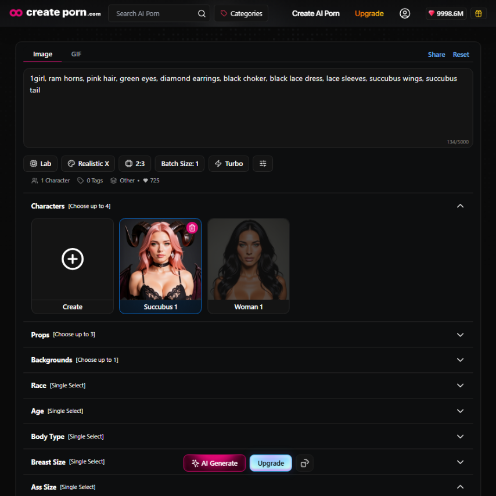The height and width of the screenshot is (496, 496).
Task: Open the Realistic X style selector
Action: click(88, 164)
